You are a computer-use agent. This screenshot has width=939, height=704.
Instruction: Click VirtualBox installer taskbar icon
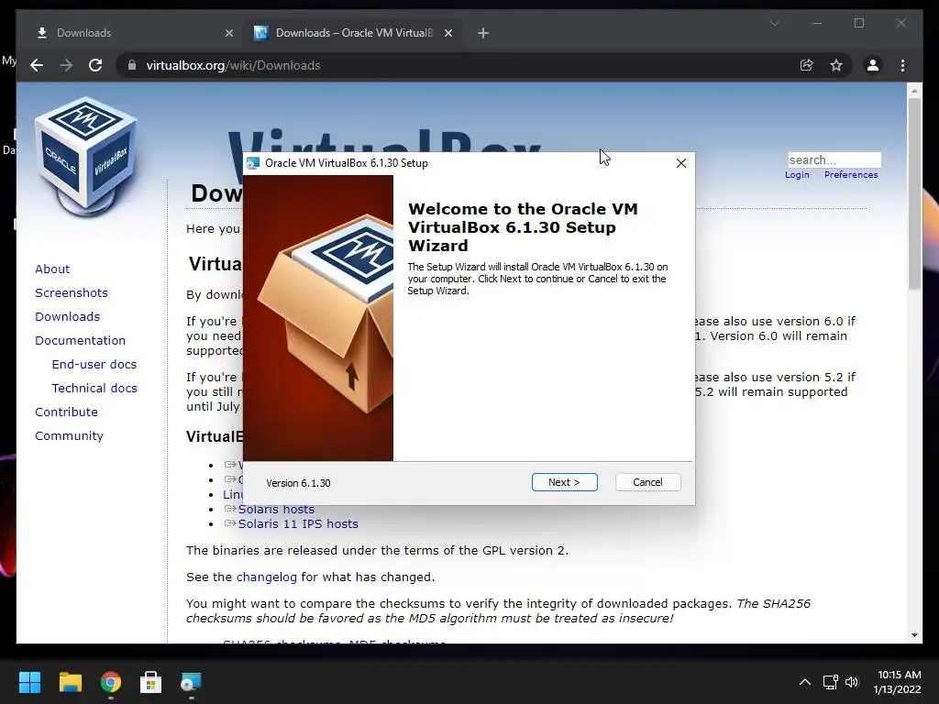coord(191,682)
